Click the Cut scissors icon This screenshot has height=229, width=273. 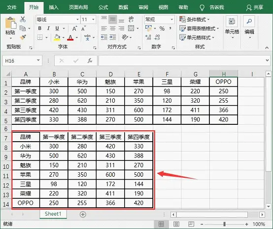point(23,19)
